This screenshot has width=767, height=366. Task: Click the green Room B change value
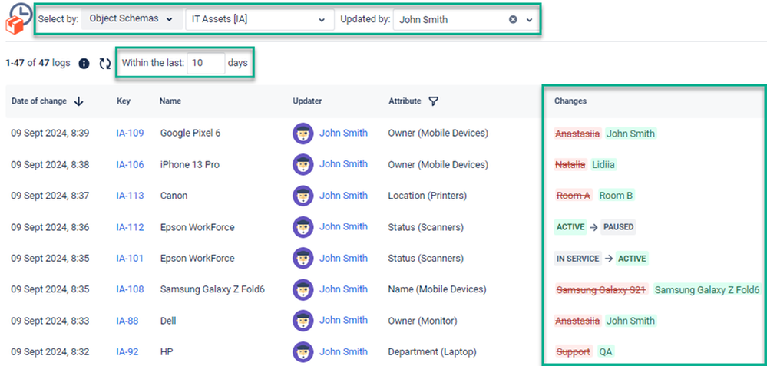616,196
